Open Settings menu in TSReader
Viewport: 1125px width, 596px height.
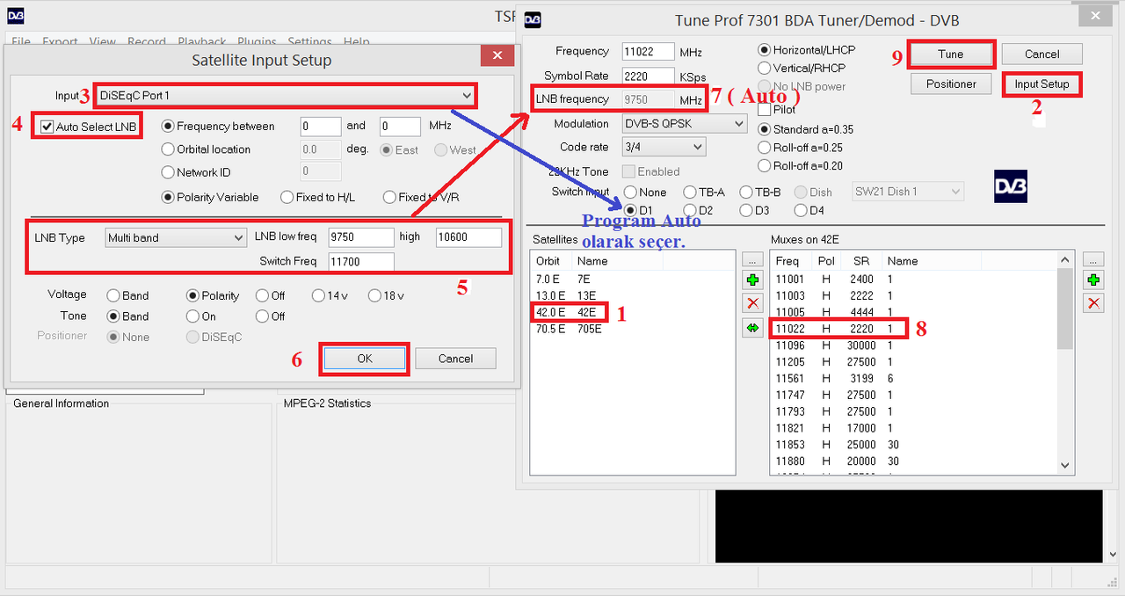point(309,41)
